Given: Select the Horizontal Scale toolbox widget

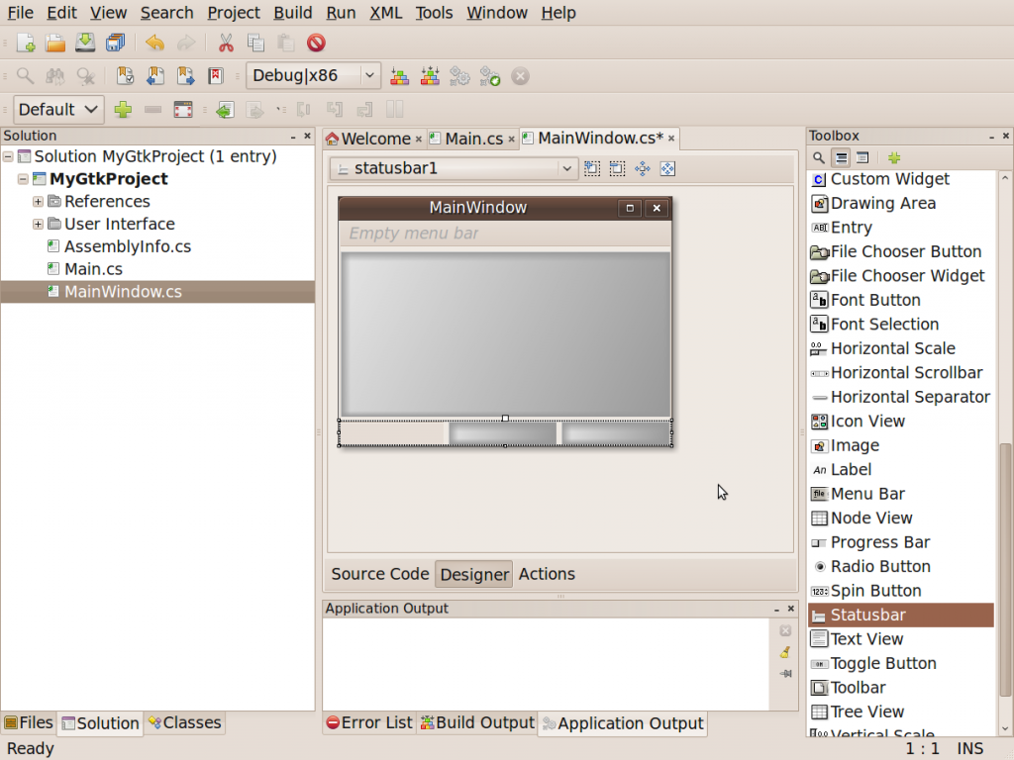Looking at the screenshot, I should coord(901,348).
